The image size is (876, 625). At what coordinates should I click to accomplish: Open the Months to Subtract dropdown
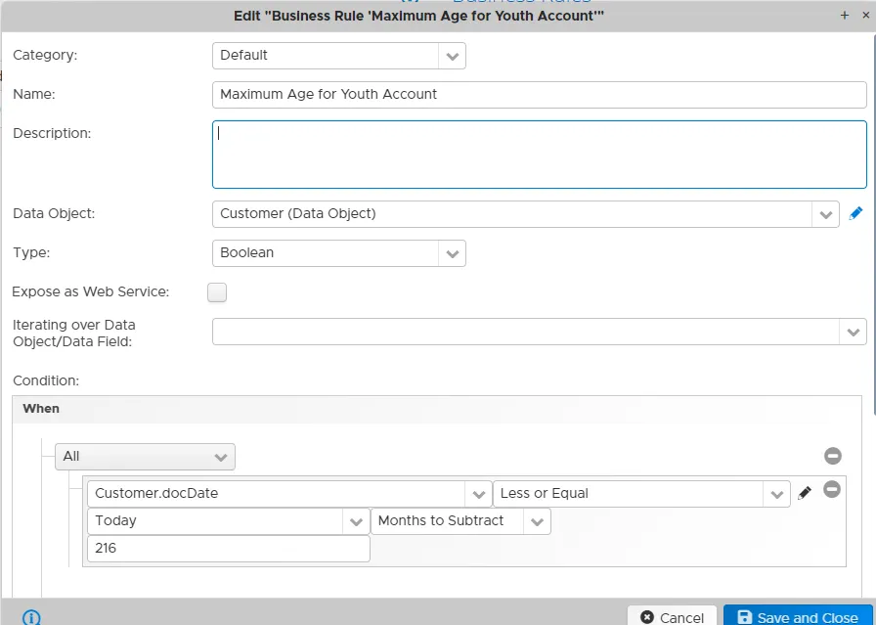pos(460,521)
